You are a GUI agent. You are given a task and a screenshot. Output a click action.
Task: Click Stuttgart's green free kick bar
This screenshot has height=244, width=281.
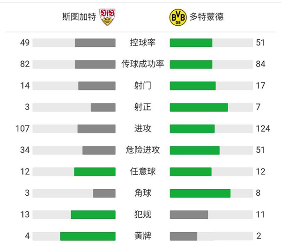(x=95, y=172)
